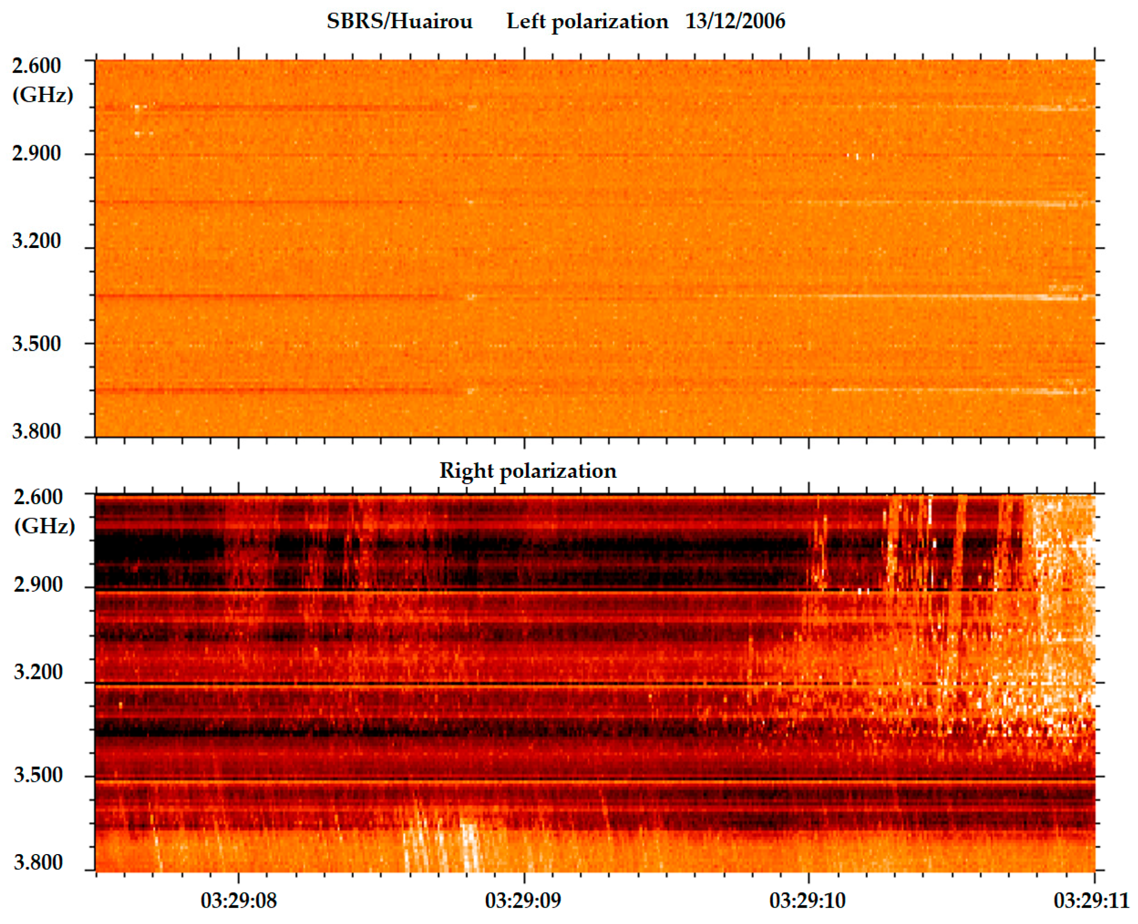The height and width of the screenshot is (924, 1138).
Task: Click the SBRS/Huairou title text
Action: 400,22
